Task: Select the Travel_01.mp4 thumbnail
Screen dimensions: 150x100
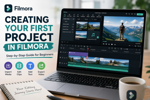Action: tap(82, 25)
